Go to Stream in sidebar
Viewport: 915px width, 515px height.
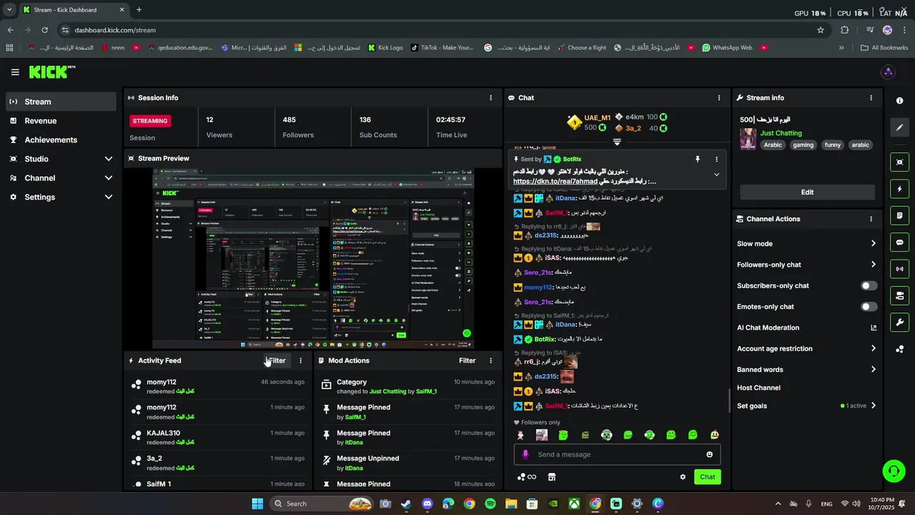point(61,102)
